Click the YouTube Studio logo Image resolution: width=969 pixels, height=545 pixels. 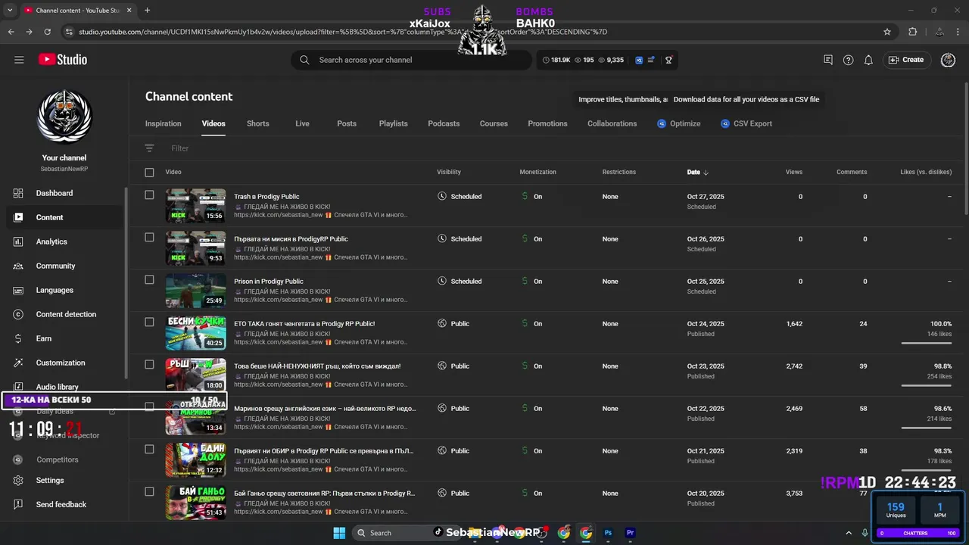tap(62, 60)
